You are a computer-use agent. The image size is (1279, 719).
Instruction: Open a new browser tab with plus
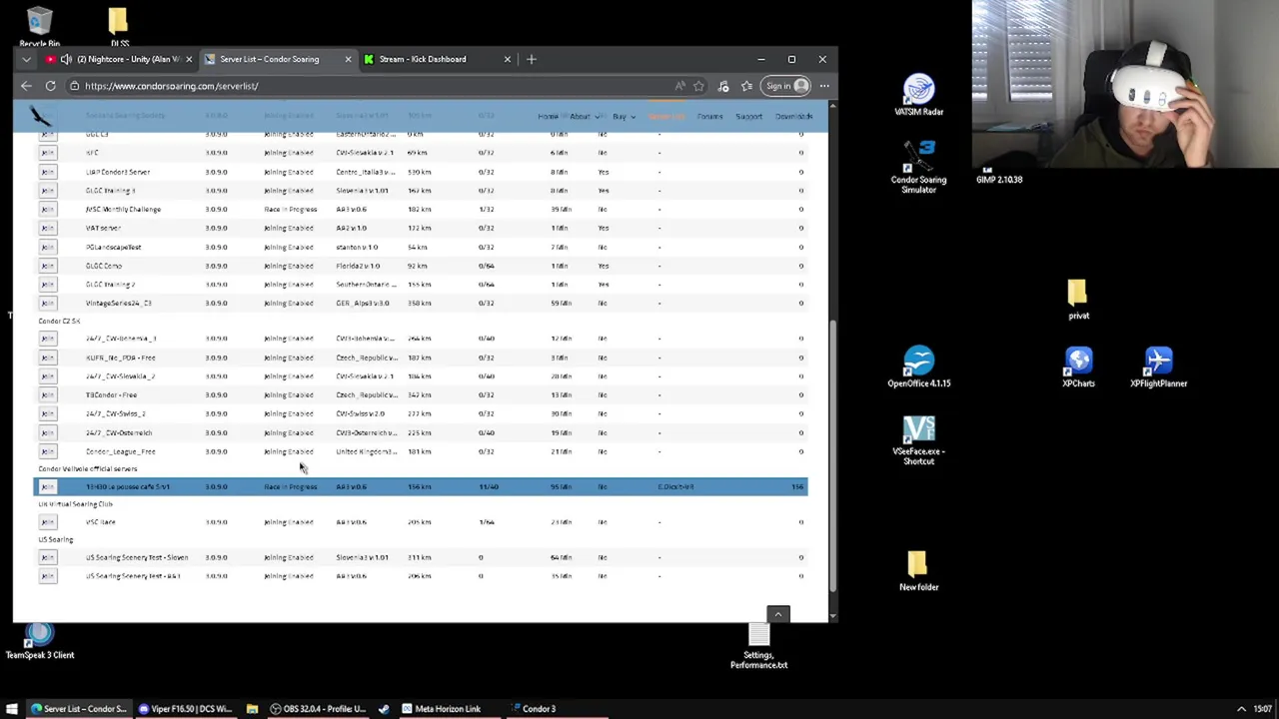tap(531, 59)
